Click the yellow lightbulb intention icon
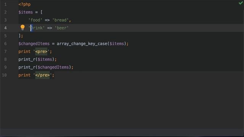The image size is (244, 137). [x=22, y=27]
